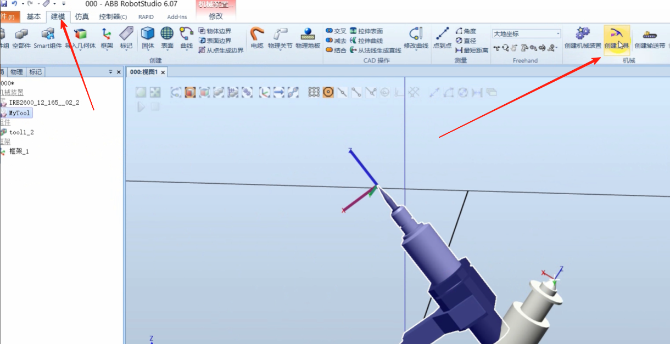Click the 空部件 empty part icon
Image resolution: width=670 pixels, height=344 pixels.
tap(22, 38)
